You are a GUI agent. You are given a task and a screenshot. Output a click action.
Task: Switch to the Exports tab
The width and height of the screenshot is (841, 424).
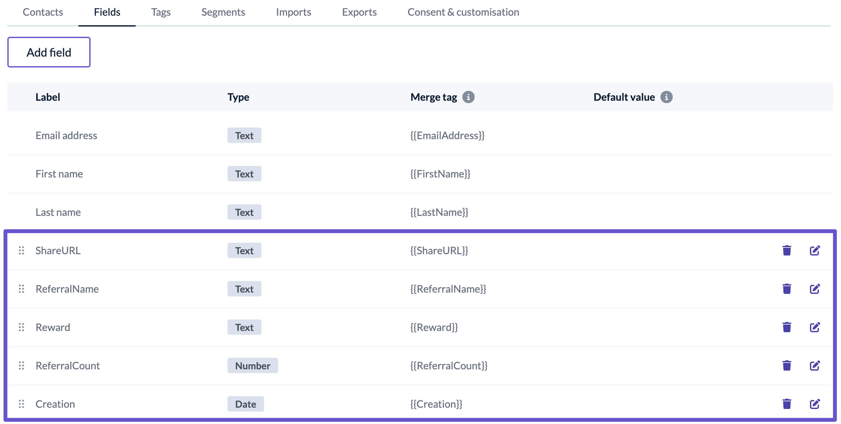[x=359, y=12]
